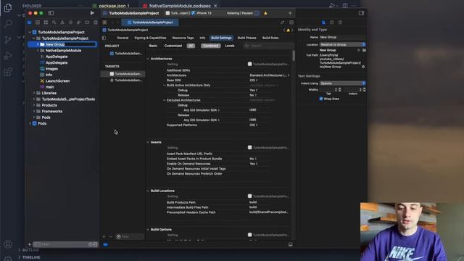Viewport: 464px width, 261px height.
Task: Click the related items grid icon
Action: point(104,22)
